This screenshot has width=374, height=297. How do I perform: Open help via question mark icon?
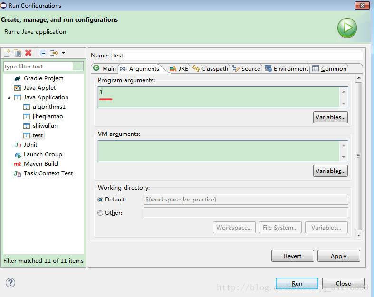(10, 283)
